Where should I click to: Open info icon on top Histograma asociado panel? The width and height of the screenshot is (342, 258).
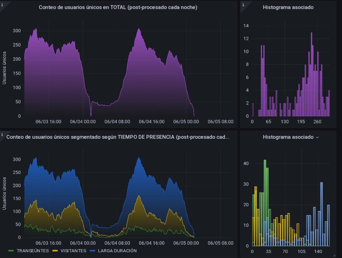[243, 4]
